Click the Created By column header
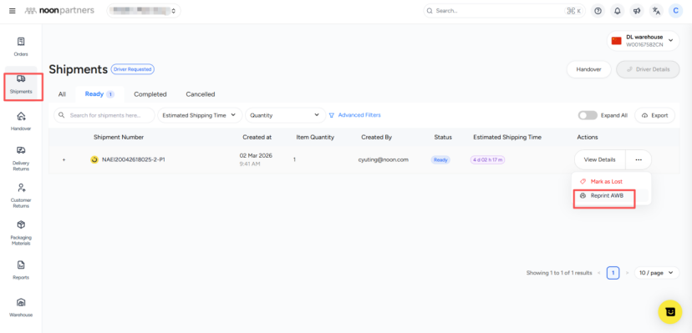Screen dimensions: 692x333 point(376,138)
